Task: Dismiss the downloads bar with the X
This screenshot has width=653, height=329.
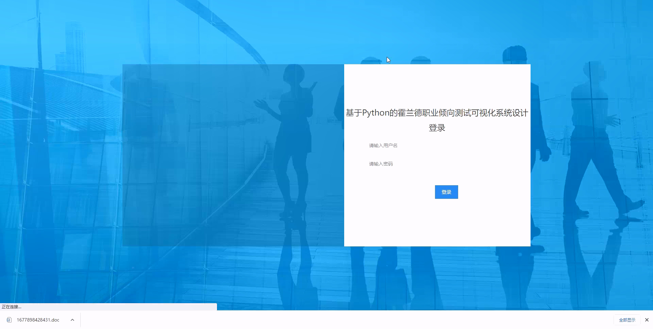Action: coord(647,320)
